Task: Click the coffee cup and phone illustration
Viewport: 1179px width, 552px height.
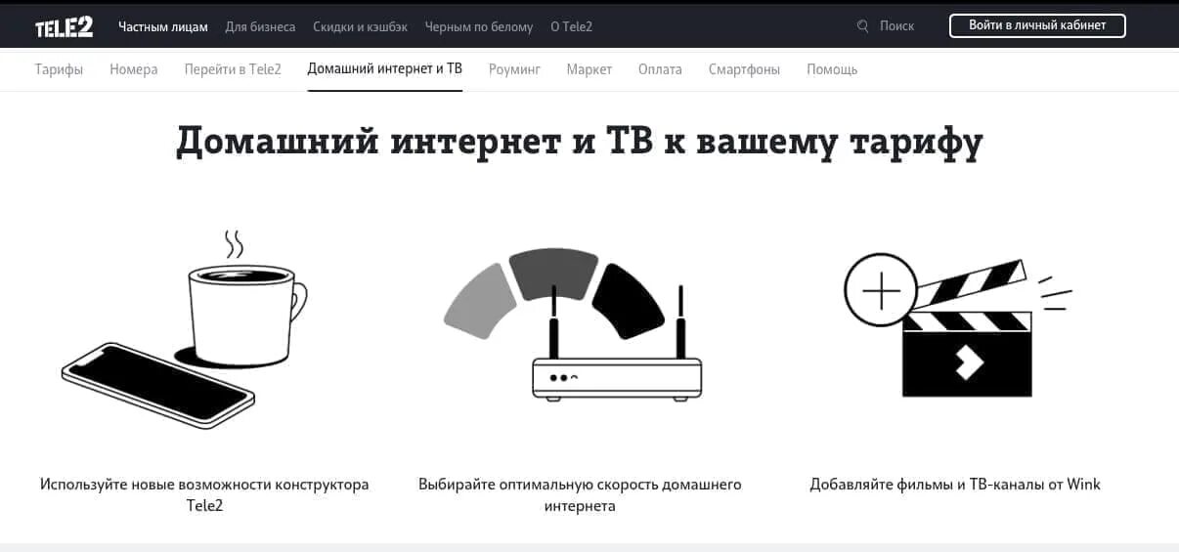Action: (x=184, y=329)
